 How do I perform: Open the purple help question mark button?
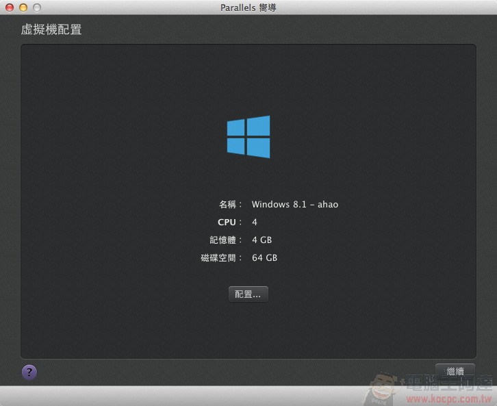(29, 372)
